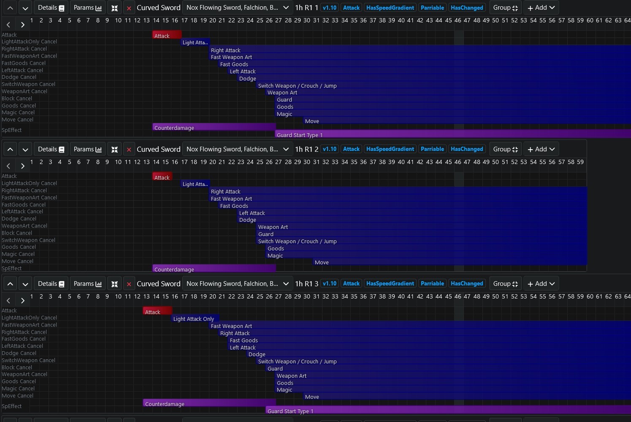Image resolution: width=631 pixels, height=422 pixels.
Task: Step to next frame in 1h R1 1 timeline
Action: 23,24
